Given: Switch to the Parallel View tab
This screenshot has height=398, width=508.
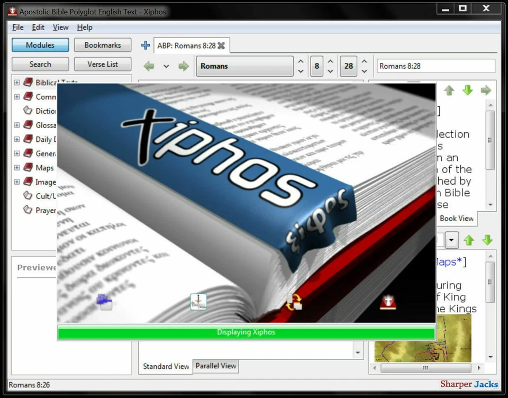Looking at the screenshot, I should point(215,366).
